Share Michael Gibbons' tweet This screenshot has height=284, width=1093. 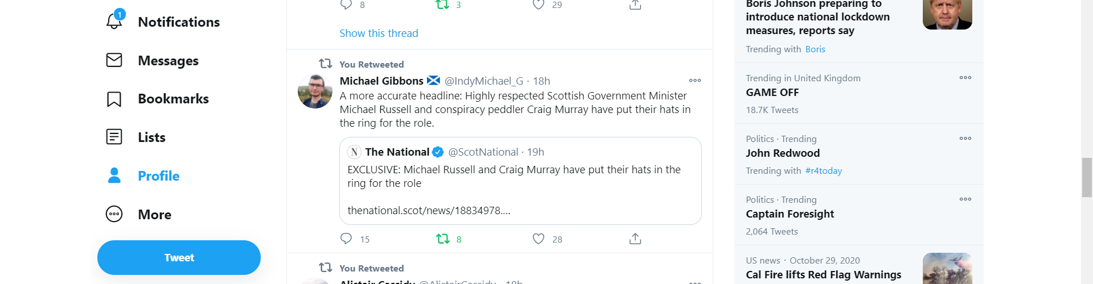click(635, 239)
